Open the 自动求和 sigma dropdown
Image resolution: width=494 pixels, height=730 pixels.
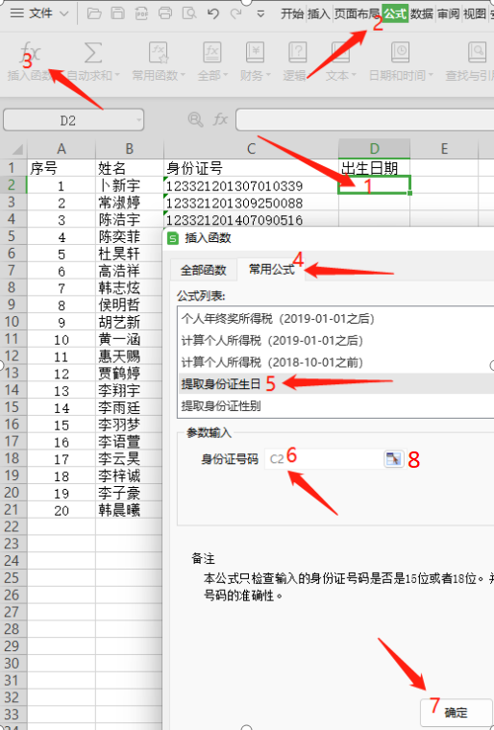pos(93,61)
